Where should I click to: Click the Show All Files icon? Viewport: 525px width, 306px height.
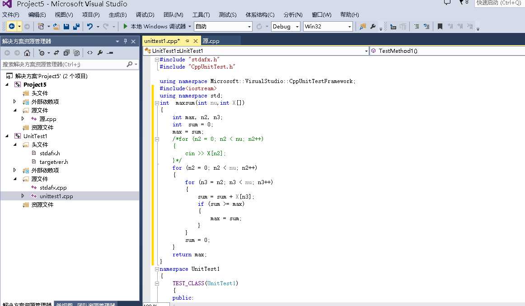tap(76, 53)
